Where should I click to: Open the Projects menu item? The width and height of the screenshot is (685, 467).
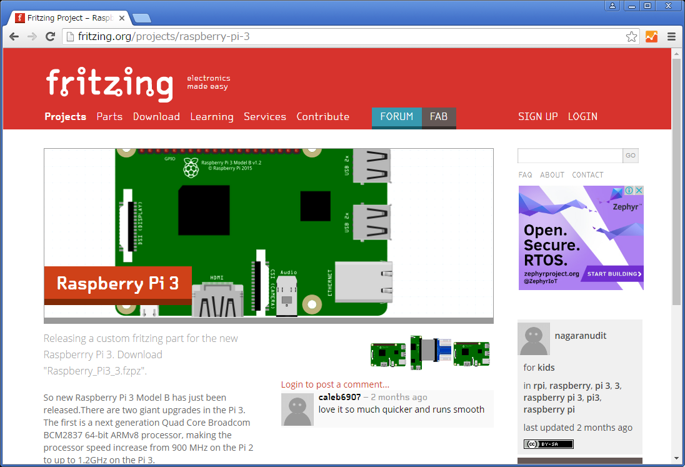tap(66, 117)
